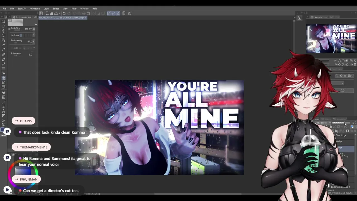Select the Move layer tool
The height and width of the screenshot is (201, 357).
coord(4,31)
